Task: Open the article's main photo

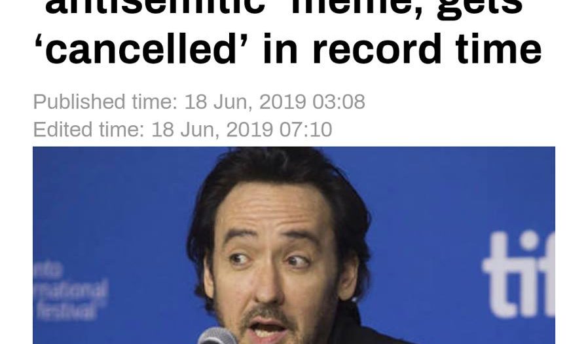Action: [294, 245]
